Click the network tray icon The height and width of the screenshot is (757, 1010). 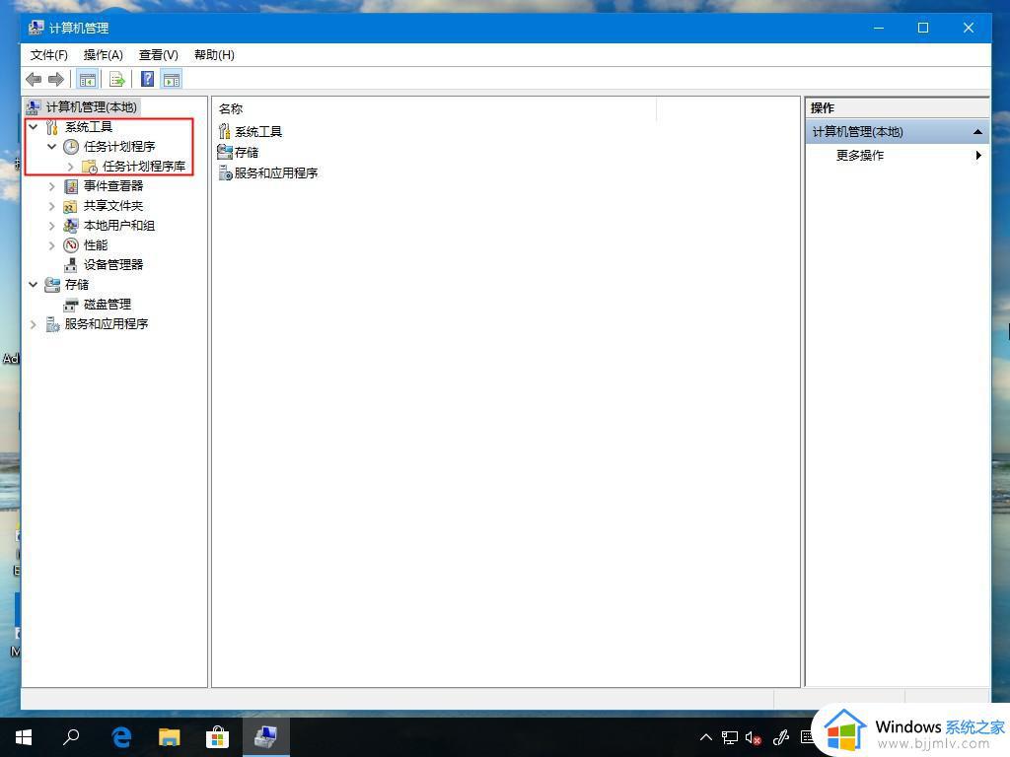click(730, 737)
